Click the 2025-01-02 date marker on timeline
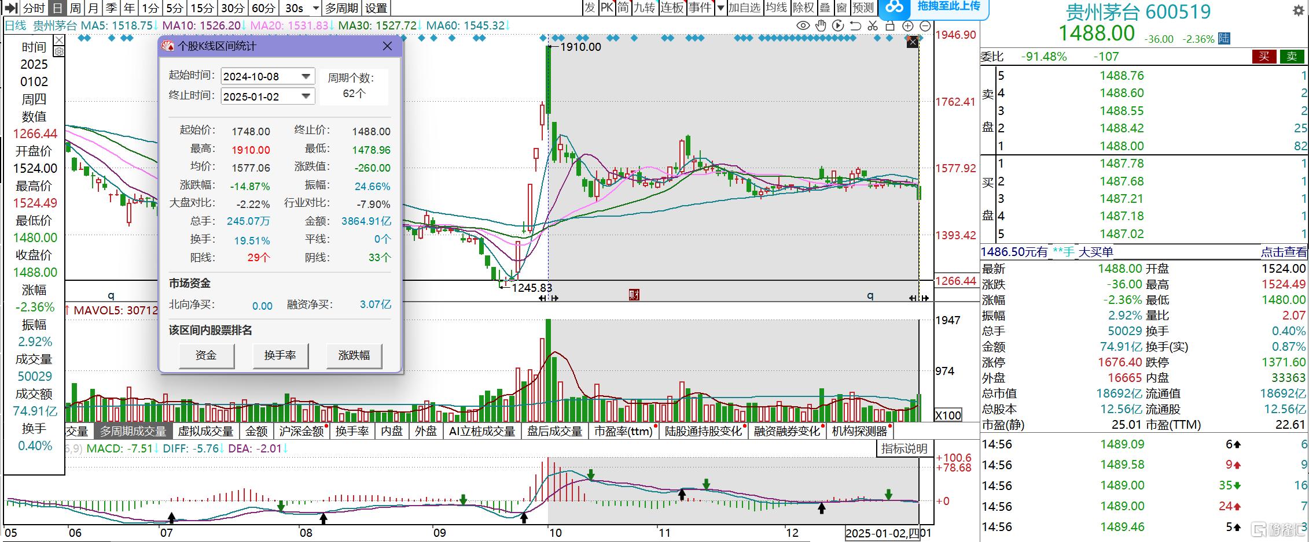Viewport: 1309px width, 542px height. [883, 533]
